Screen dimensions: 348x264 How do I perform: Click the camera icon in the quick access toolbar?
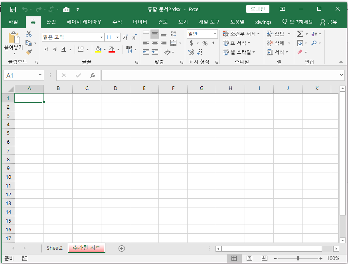[66, 10]
